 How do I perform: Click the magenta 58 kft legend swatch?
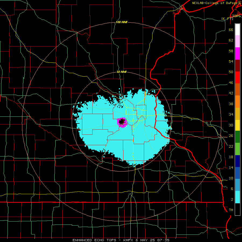[237, 54]
